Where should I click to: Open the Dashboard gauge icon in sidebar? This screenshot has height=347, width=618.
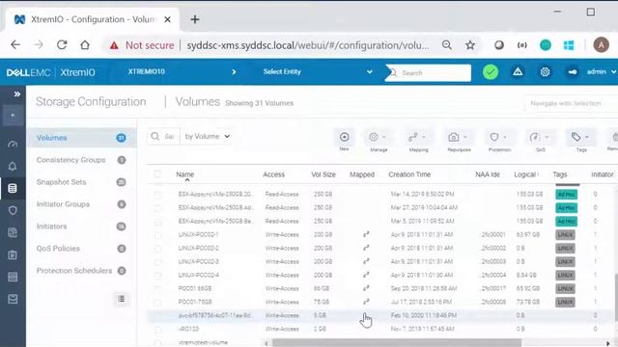(x=13, y=145)
